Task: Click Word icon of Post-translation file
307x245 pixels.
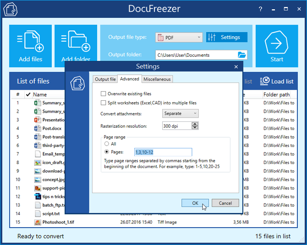Action: 38,137
